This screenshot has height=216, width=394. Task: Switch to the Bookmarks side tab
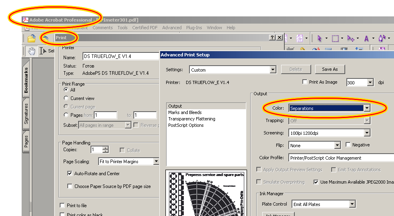pos(26,79)
